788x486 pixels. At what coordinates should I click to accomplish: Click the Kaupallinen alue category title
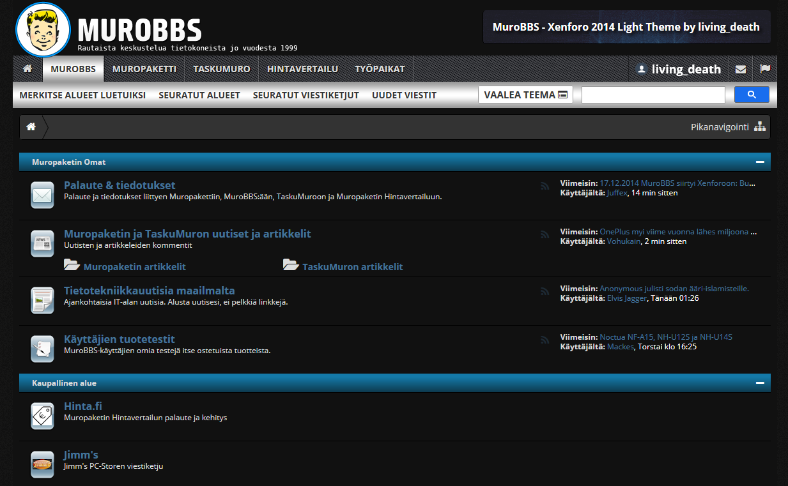coord(65,383)
